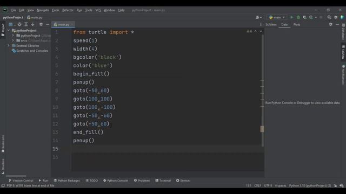Open the TODO tool window
The height and width of the screenshot is (194, 346).
coord(92,181)
